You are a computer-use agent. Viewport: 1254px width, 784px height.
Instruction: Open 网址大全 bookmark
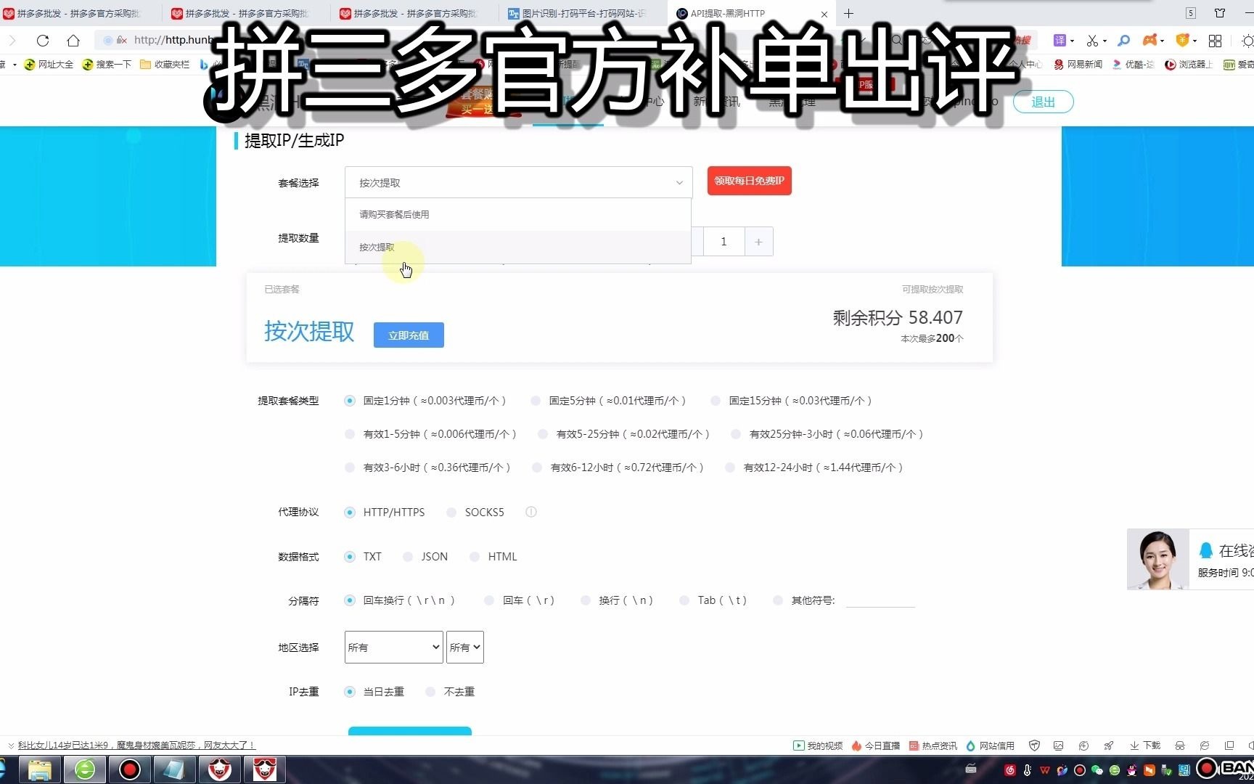point(49,65)
